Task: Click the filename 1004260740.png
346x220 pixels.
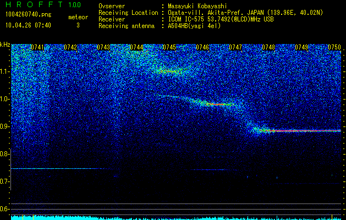Action: [x=29, y=15]
